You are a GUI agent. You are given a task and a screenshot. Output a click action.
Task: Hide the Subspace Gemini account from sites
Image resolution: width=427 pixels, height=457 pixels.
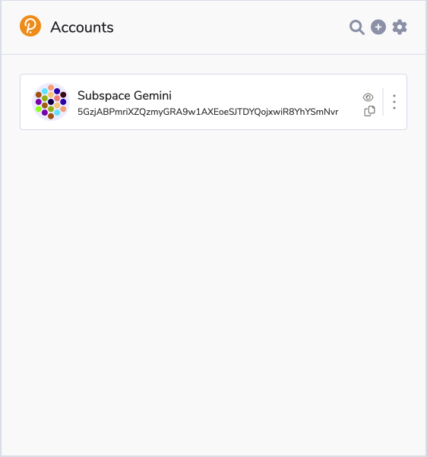[x=368, y=97]
